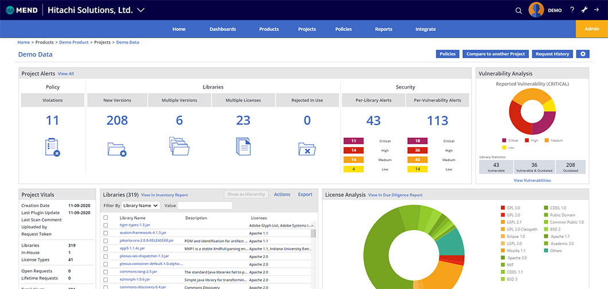Open the View Vulnerabilities link
Image resolution: width=608 pixels, height=289 pixels.
tap(532, 180)
